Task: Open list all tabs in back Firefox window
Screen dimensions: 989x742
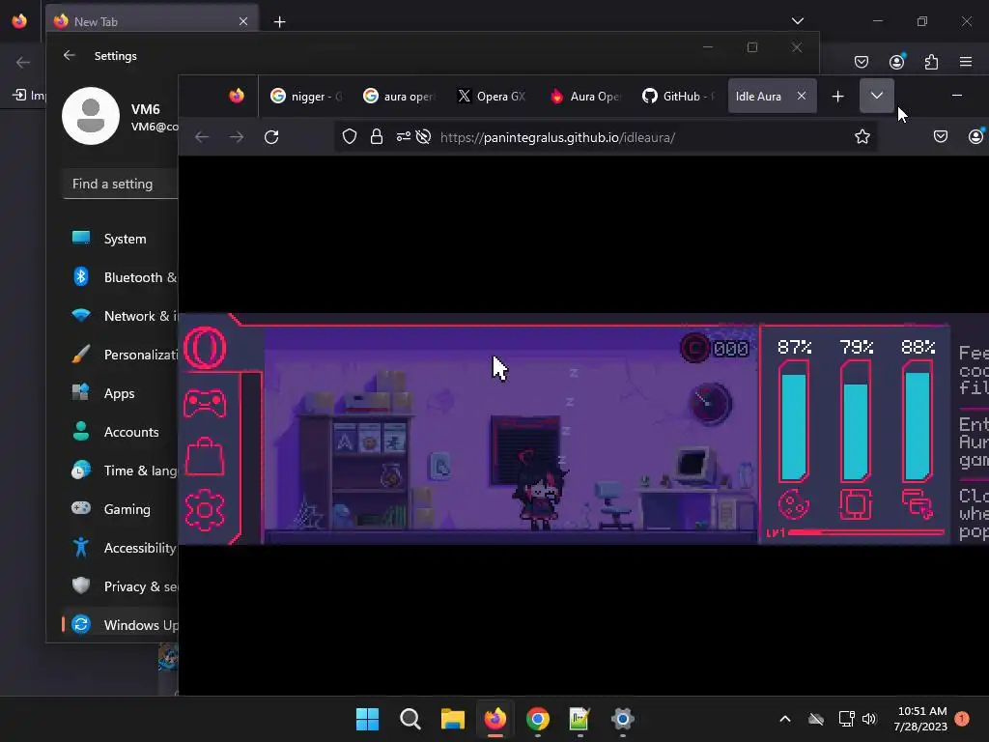Action: (x=797, y=21)
